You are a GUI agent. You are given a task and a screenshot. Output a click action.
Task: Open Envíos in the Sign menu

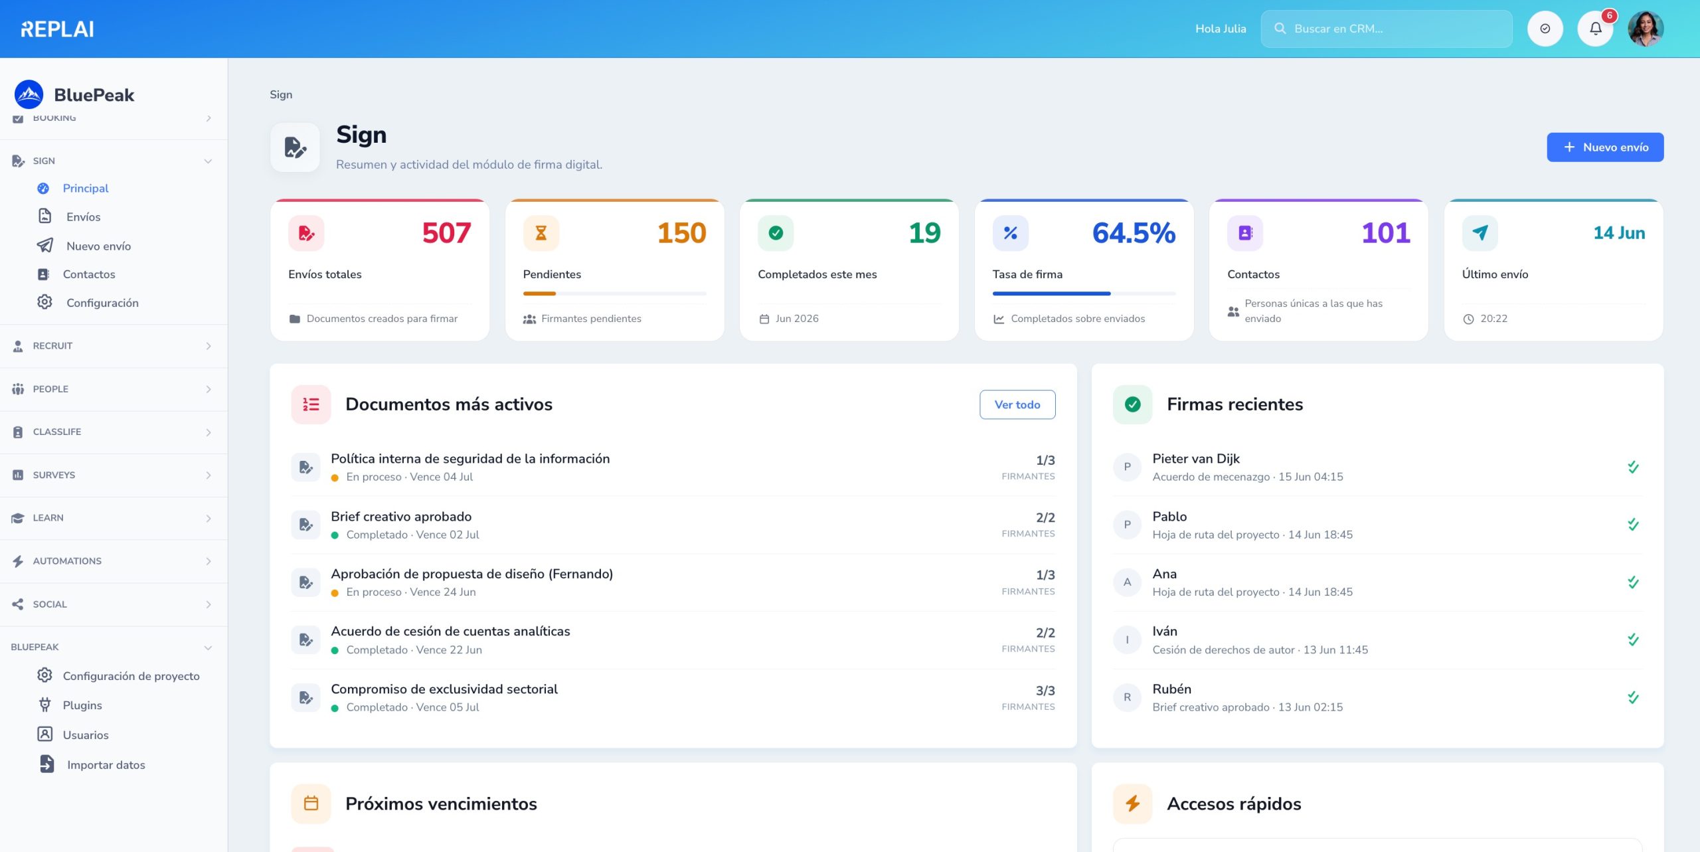coord(83,216)
